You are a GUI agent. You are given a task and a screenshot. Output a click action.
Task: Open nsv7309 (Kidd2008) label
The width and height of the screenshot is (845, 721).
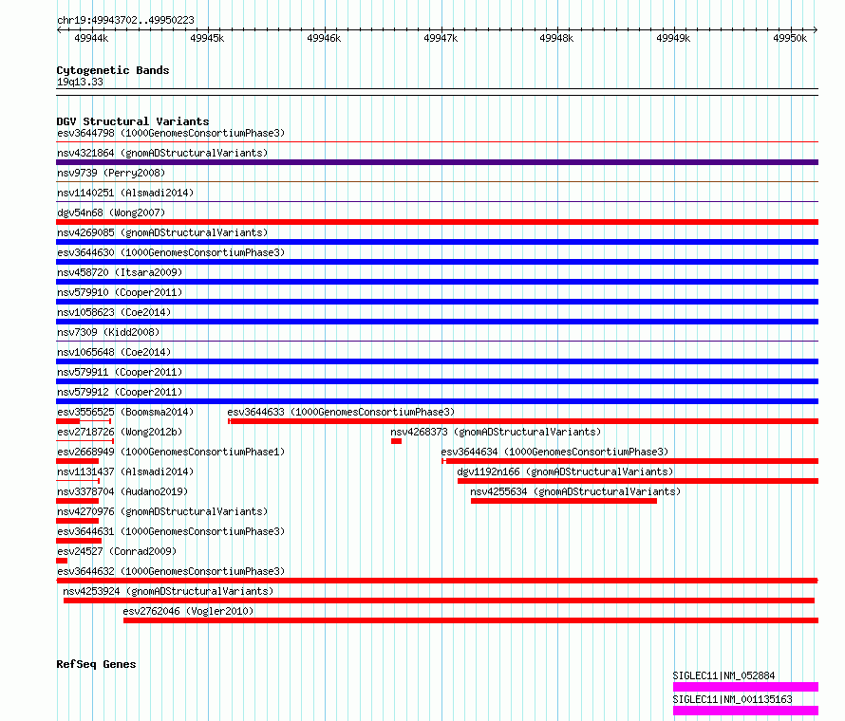[x=108, y=332]
